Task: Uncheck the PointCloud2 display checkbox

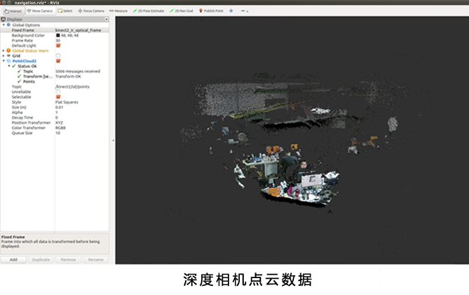Action: pos(58,60)
